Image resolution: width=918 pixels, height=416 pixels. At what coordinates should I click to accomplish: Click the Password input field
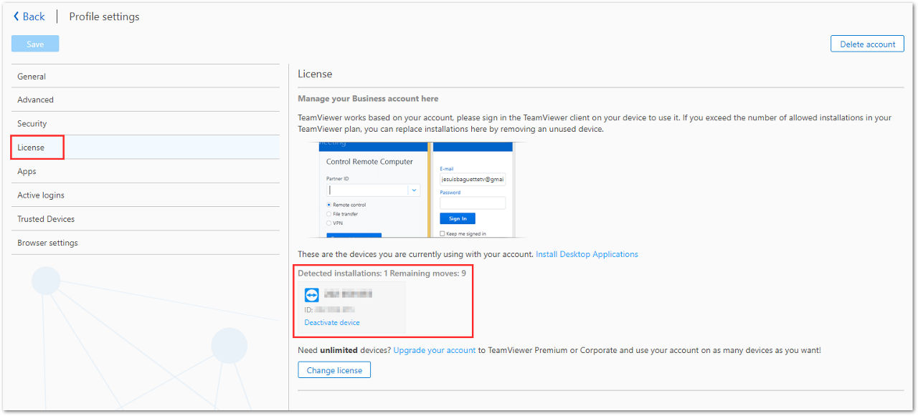tap(473, 203)
